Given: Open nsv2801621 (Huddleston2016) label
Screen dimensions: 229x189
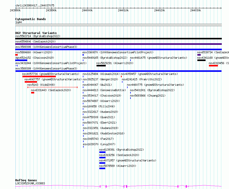Looking at the screenshot, I should 104,133.
